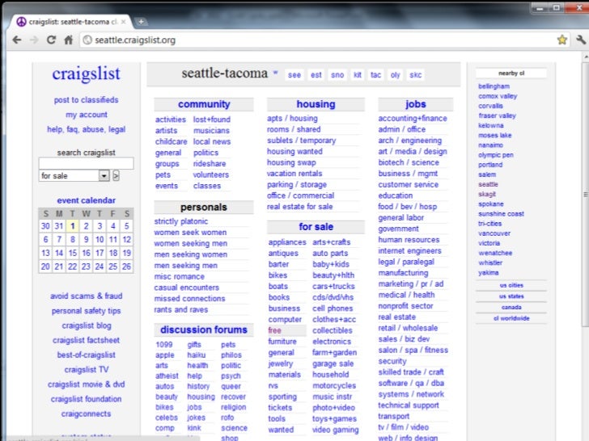Expand the 'us cities' list
Viewport: 589px width, 441px height.
(x=511, y=285)
